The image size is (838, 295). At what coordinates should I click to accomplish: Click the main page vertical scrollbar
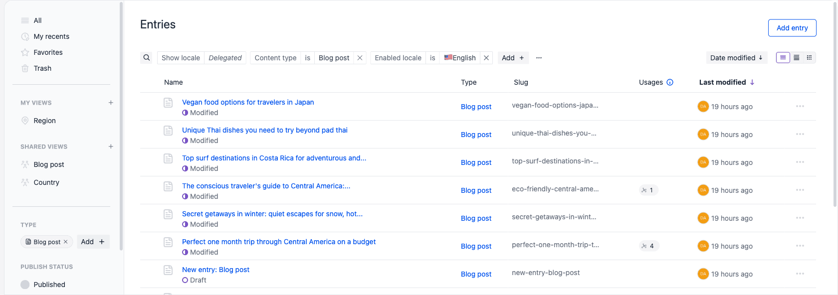point(835,104)
